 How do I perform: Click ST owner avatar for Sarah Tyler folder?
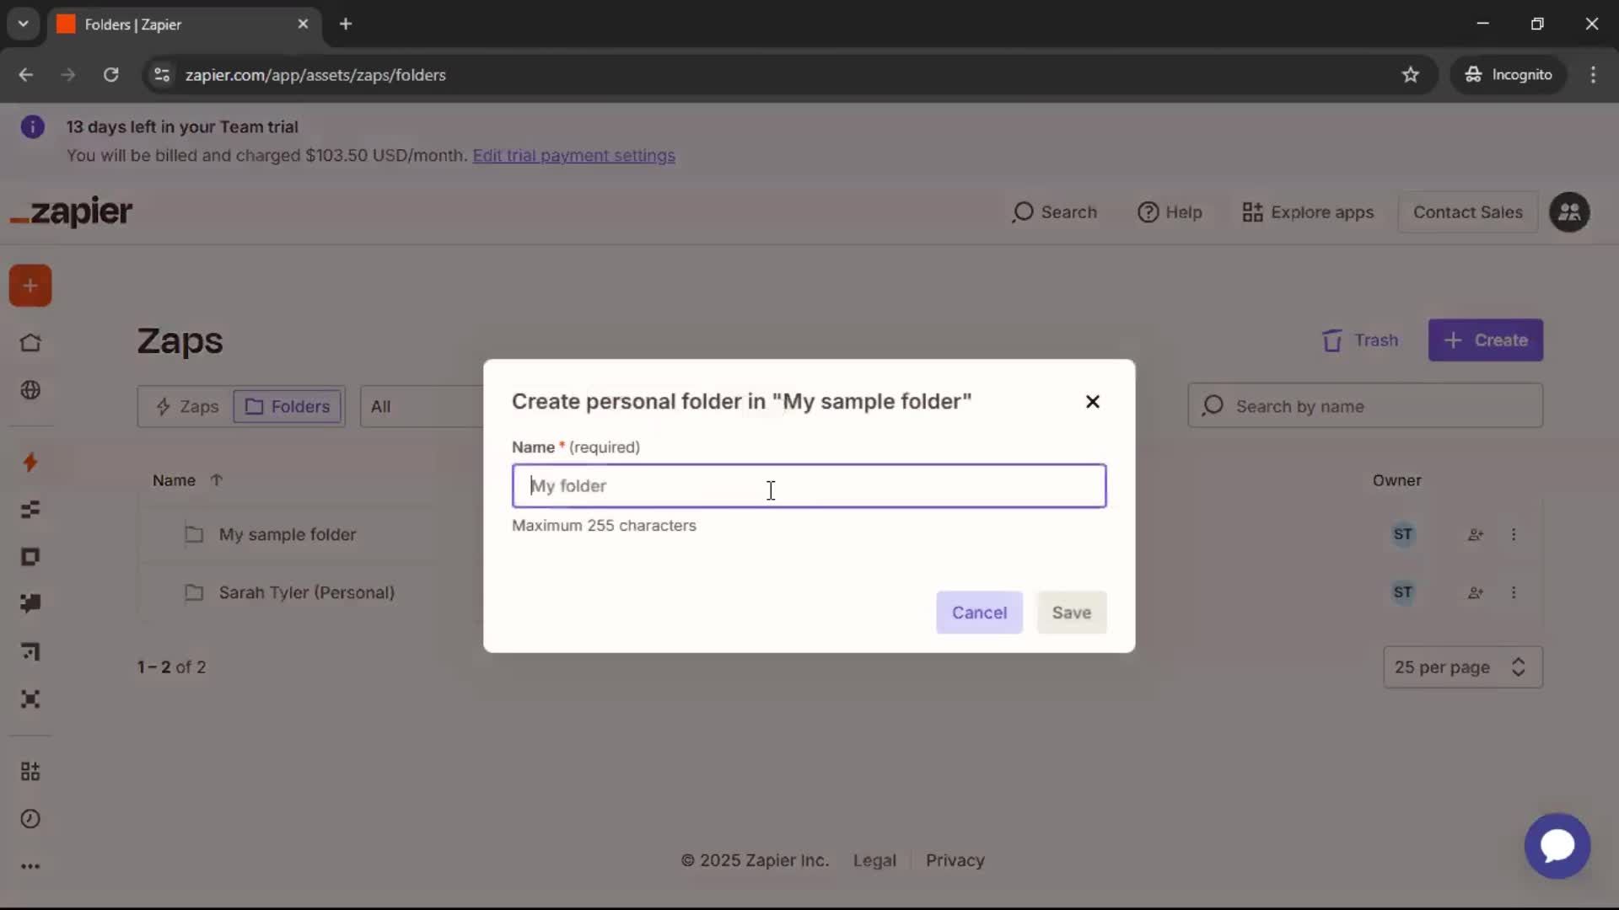click(x=1402, y=592)
